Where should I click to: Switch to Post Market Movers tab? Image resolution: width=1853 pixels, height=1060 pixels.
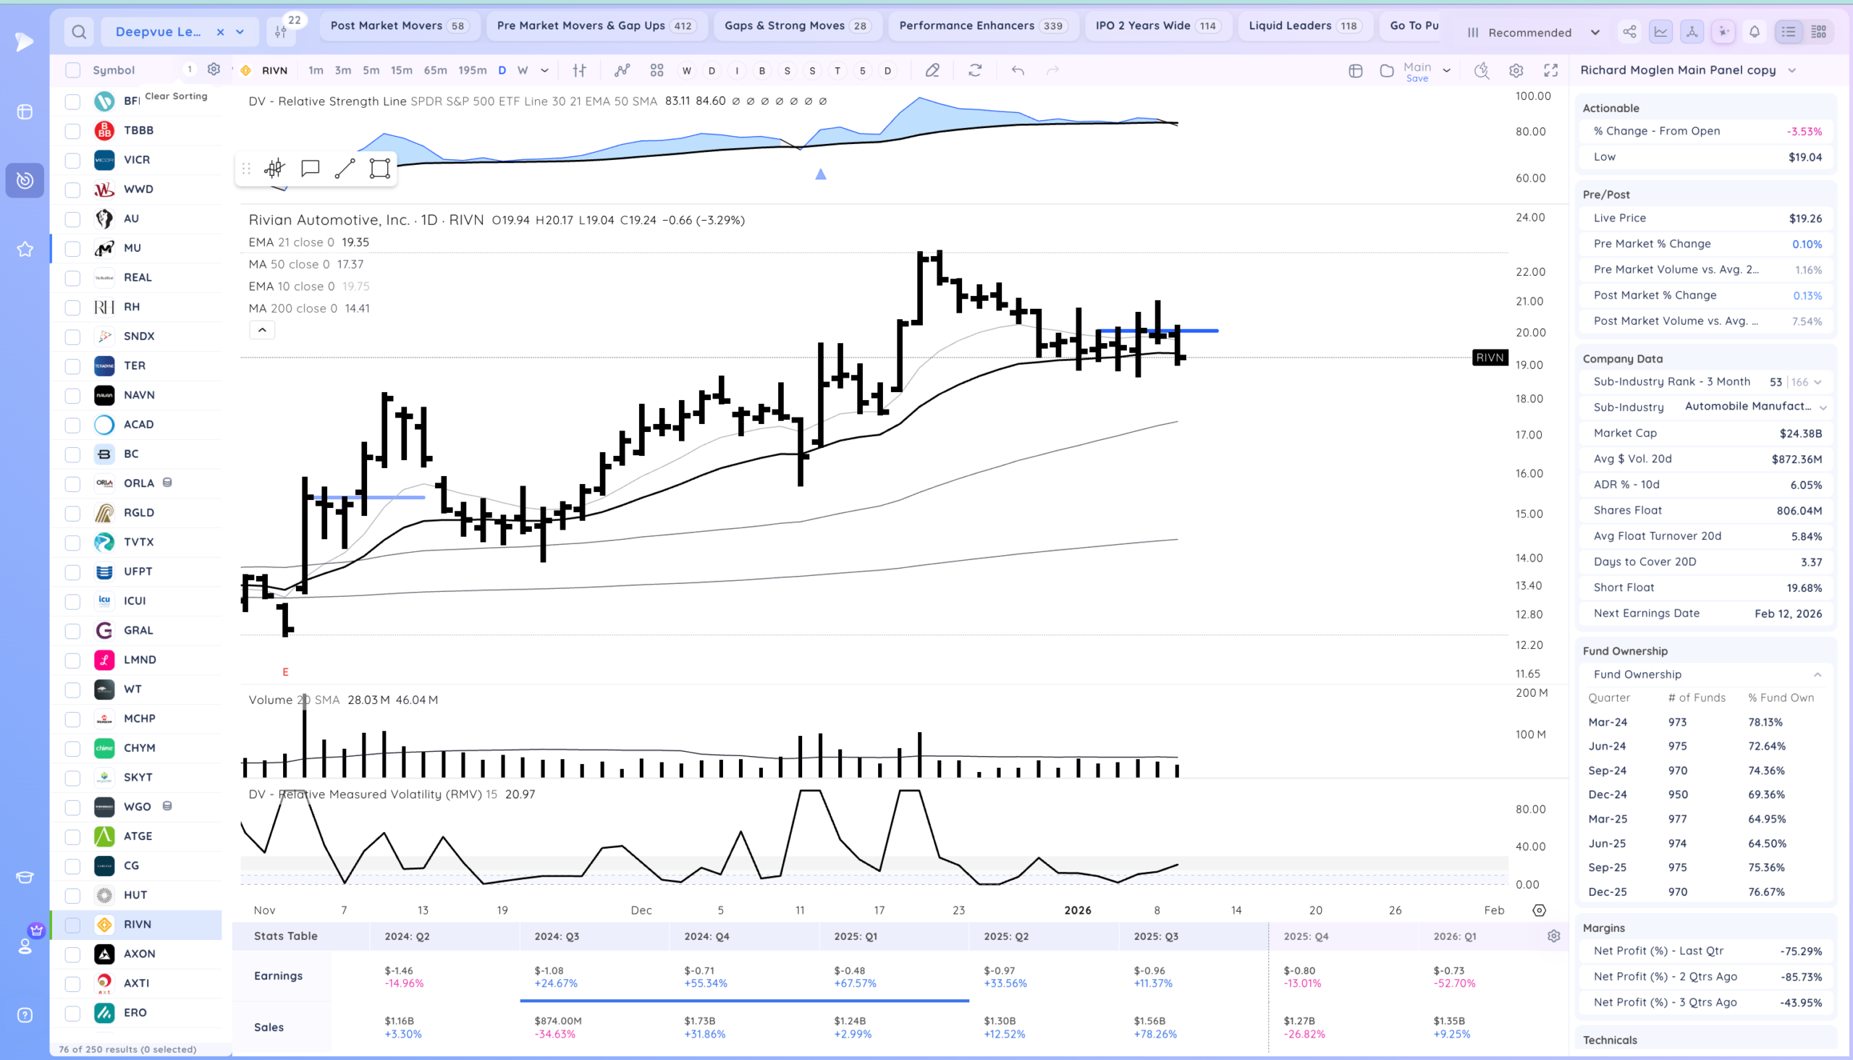pos(399,26)
